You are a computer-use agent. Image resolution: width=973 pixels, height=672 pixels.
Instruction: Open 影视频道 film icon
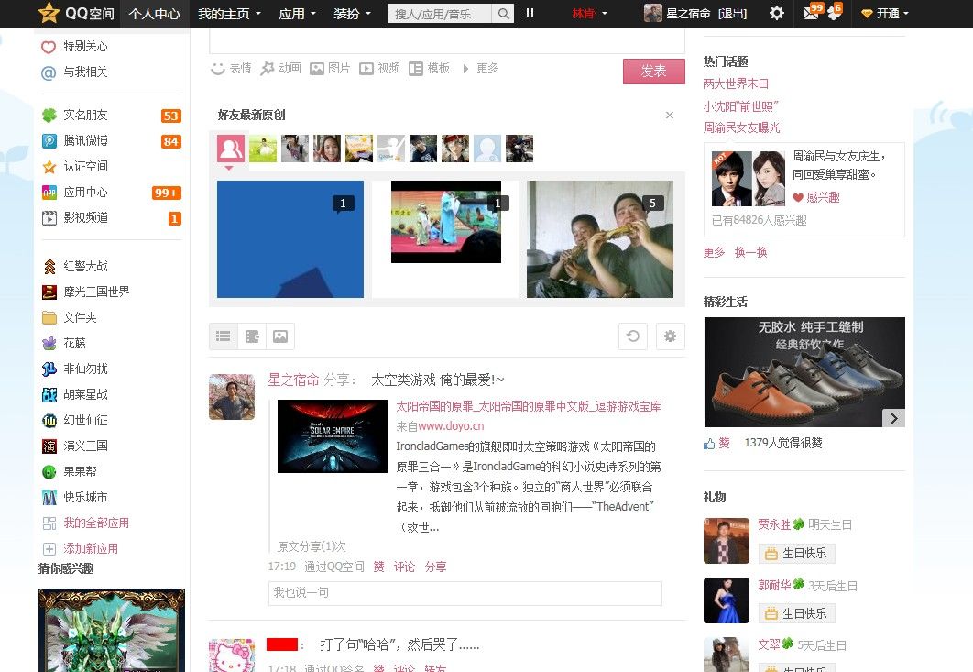coord(49,218)
